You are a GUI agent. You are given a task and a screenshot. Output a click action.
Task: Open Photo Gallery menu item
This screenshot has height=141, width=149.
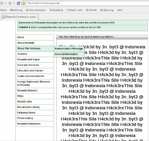tap(35, 118)
